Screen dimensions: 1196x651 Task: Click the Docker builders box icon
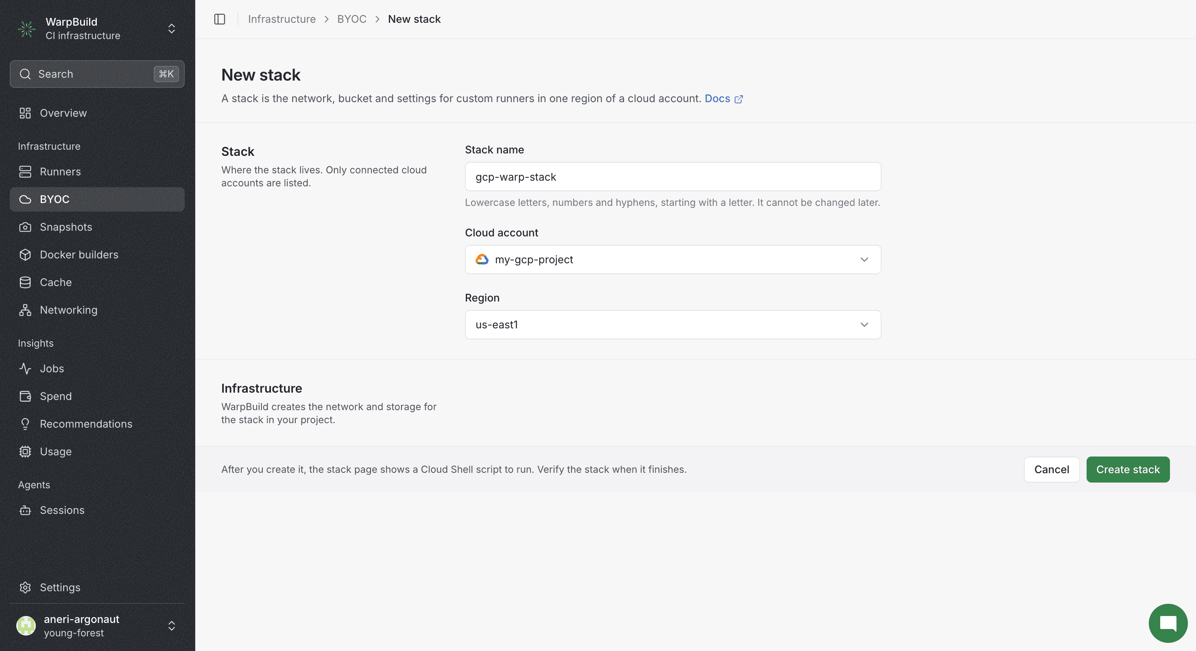[x=25, y=254]
